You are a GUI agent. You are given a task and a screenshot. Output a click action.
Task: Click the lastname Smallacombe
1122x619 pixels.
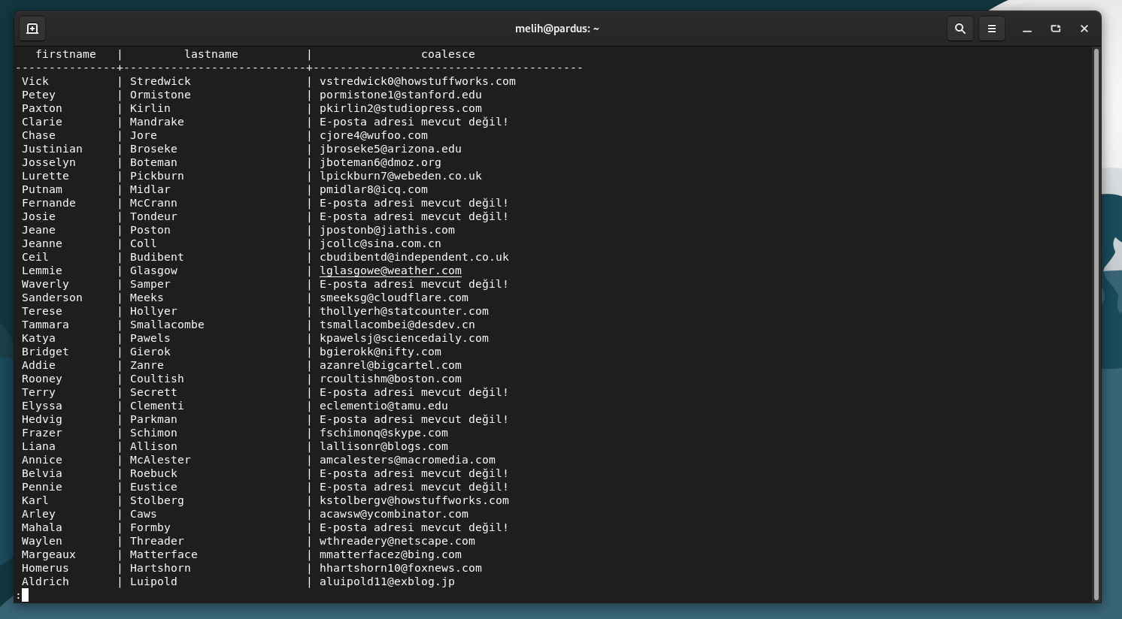pos(167,325)
